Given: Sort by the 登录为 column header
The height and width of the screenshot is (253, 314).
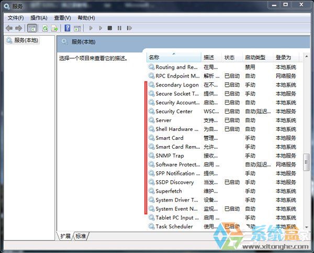Looking at the screenshot, I should tap(286, 58).
